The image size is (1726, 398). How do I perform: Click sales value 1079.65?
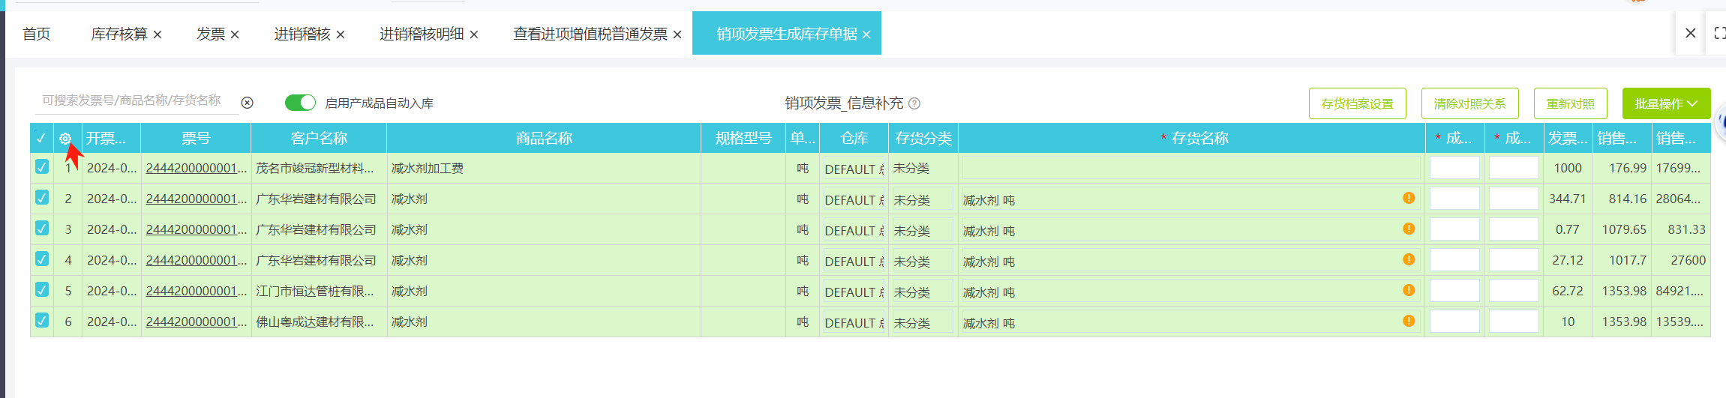1624,229
